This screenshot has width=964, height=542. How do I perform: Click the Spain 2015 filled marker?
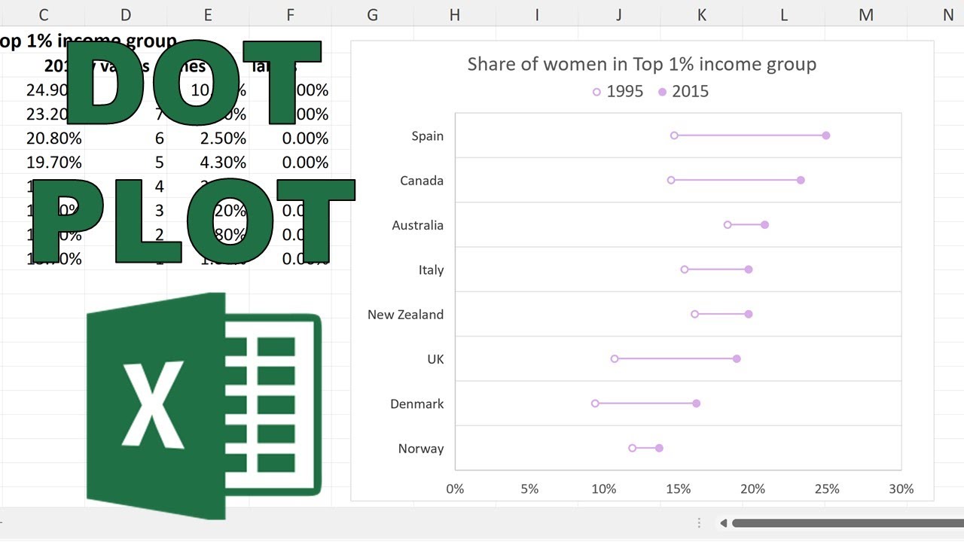click(x=826, y=135)
